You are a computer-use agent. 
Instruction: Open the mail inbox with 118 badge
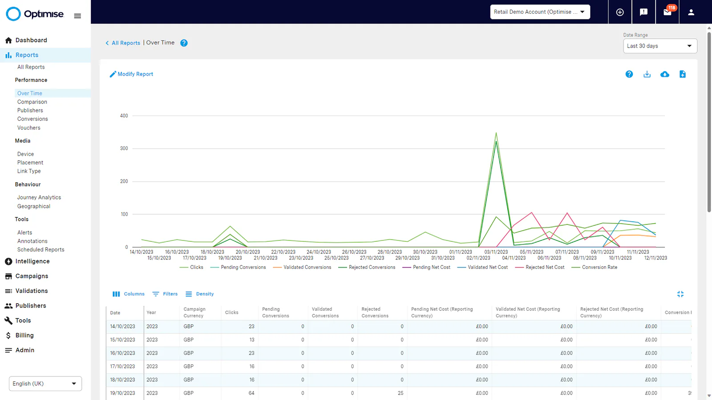click(667, 12)
